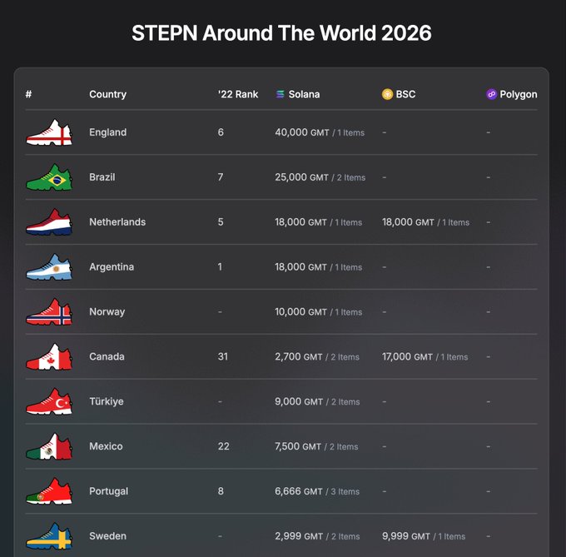Click the Norway flag sneaker icon

click(x=49, y=312)
